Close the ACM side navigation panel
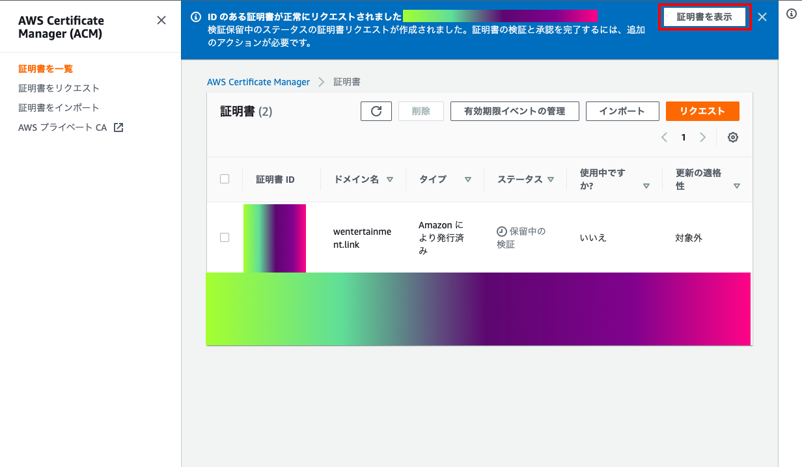 pyautogui.click(x=161, y=20)
